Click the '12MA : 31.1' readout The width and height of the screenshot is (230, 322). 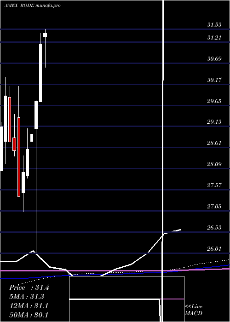click(x=29, y=306)
